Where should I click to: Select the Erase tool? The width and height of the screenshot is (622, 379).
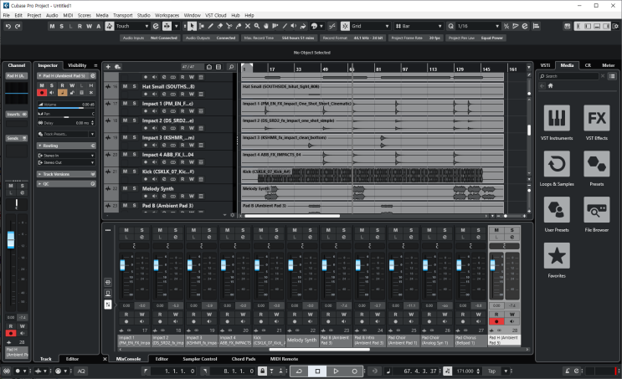[220, 26]
